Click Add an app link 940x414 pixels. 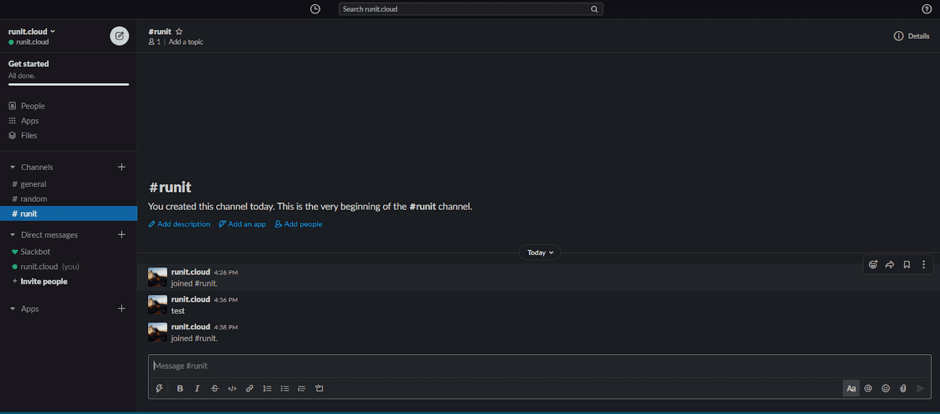click(242, 224)
